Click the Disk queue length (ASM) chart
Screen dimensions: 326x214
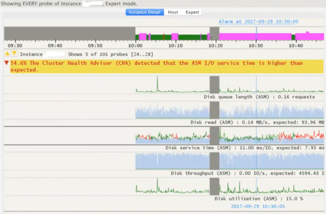tap(229, 85)
